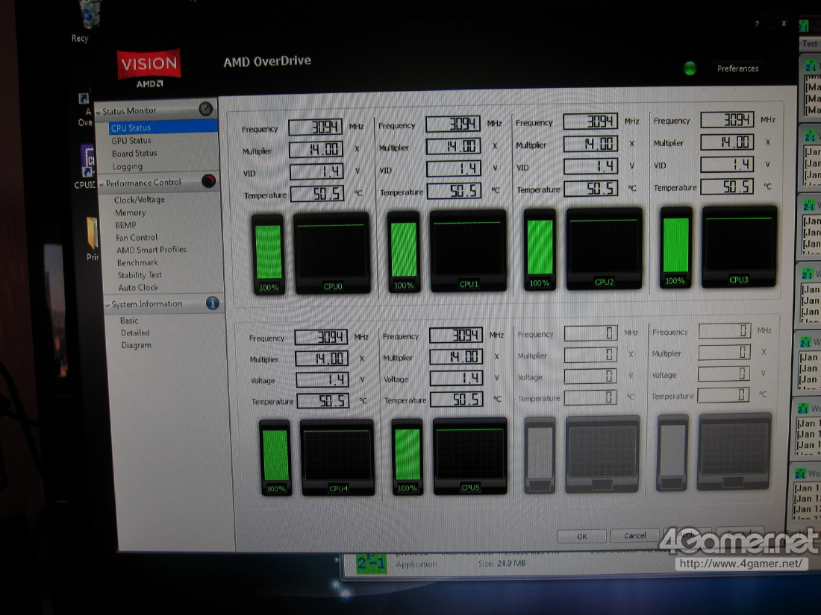Click the CPU5 usage graph
Screen dimensions: 821x615
click(469, 456)
